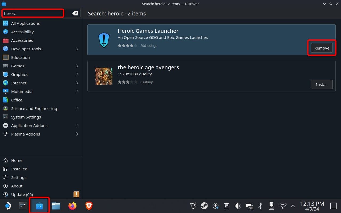Clear the search field with the backspace icon
The height and width of the screenshot is (213, 341).
coord(75,13)
